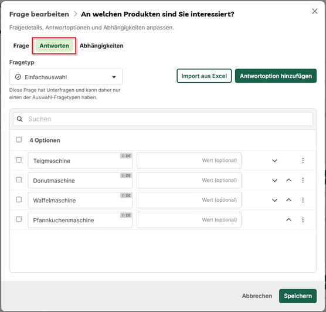
Task: Switch to the Abhängigkeiten tab
Action: pyautogui.click(x=101, y=46)
